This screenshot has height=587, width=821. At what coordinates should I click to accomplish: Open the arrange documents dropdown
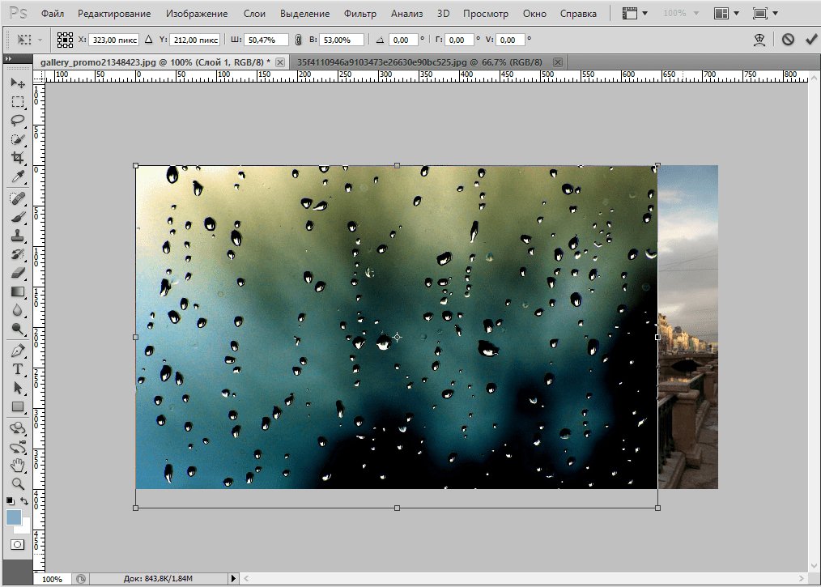(x=726, y=14)
